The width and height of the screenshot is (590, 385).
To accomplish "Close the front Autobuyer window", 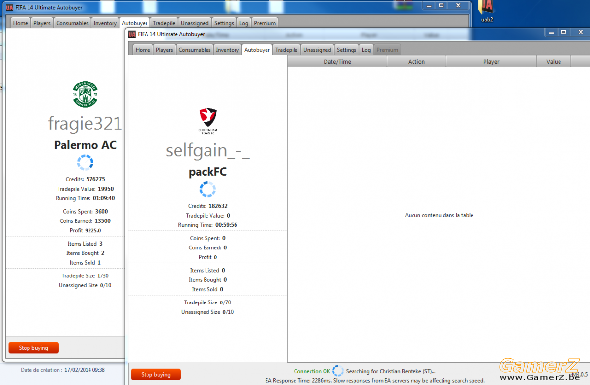I will [x=581, y=32].
